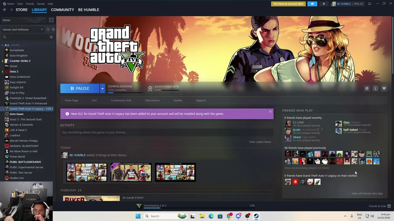This screenshot has height=221, width=394.
Task: Open Friends & Chat panel
Action: 380,206
